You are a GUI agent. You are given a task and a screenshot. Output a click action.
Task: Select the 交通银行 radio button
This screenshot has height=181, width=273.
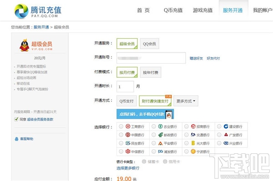tap(186, 135)
